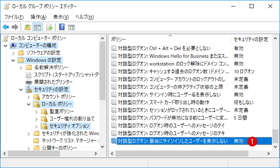Screen dimensions: 280x168
Task: Click the Forward arrow toolbar icon
Action: pyautogui.click(x=15, y=27)
